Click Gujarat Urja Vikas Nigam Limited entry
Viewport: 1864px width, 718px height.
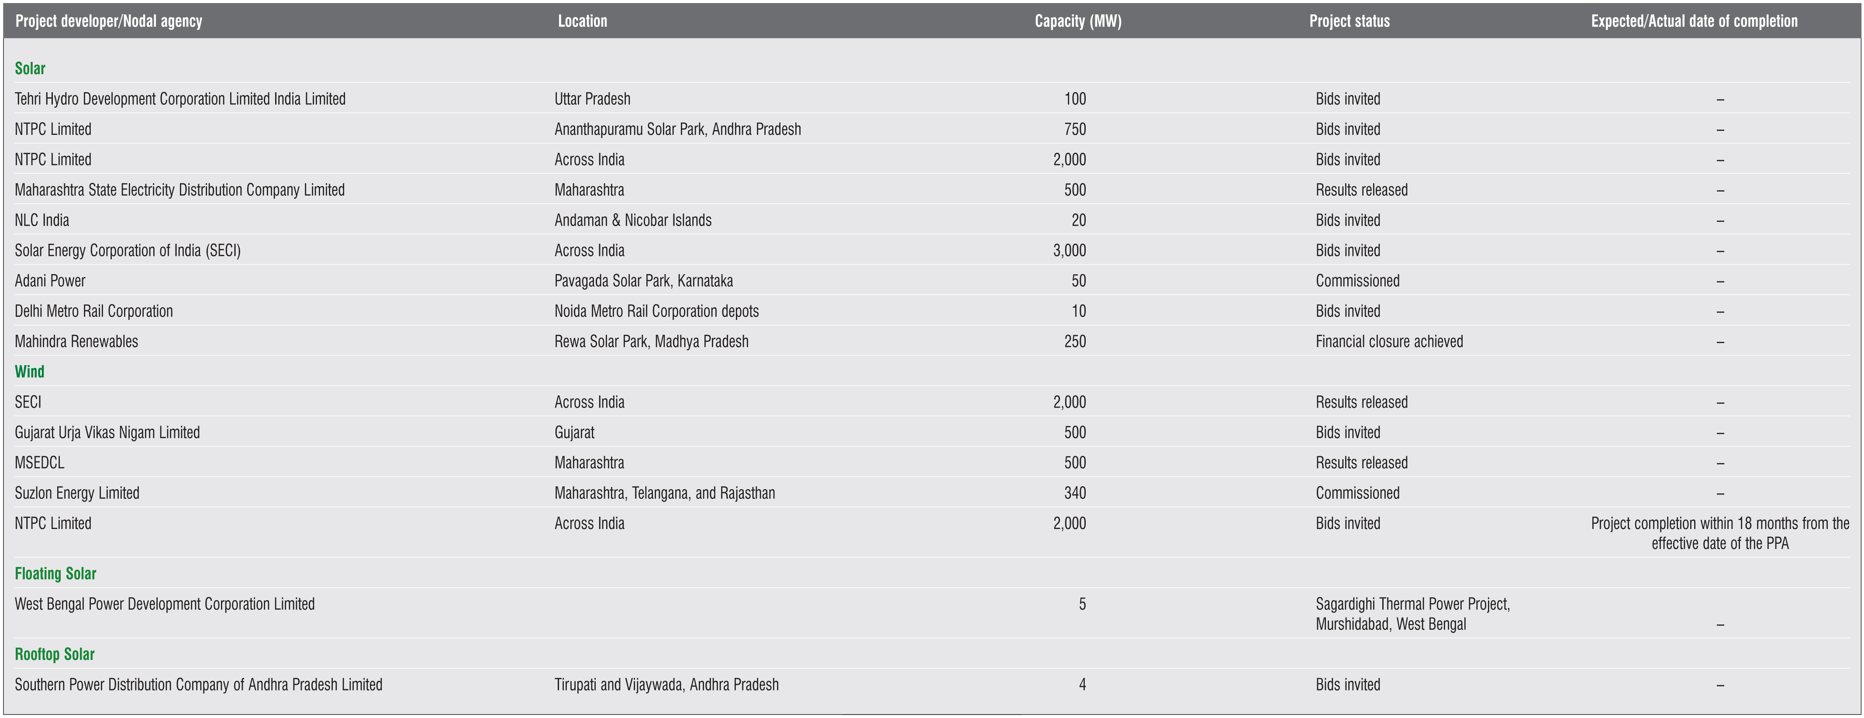107,433
